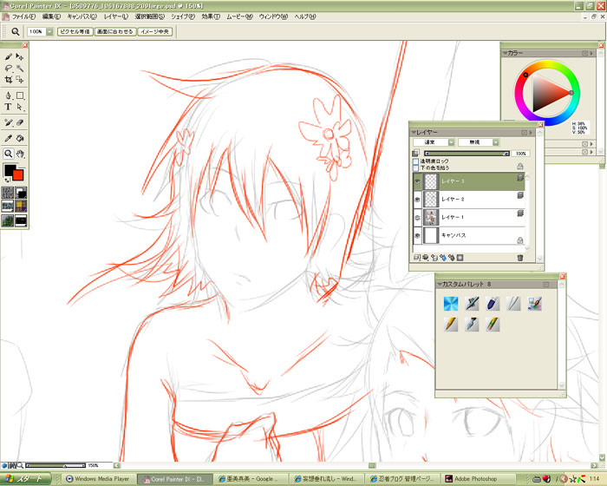Select the Crop tool
The image size is (607, 486).
click(x=9, y=80)
